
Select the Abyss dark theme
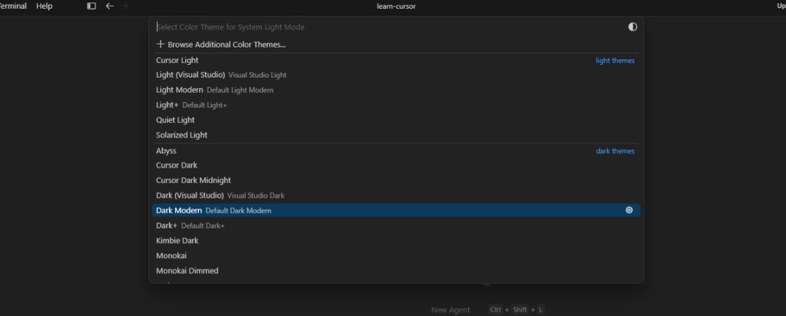[396, 150]
